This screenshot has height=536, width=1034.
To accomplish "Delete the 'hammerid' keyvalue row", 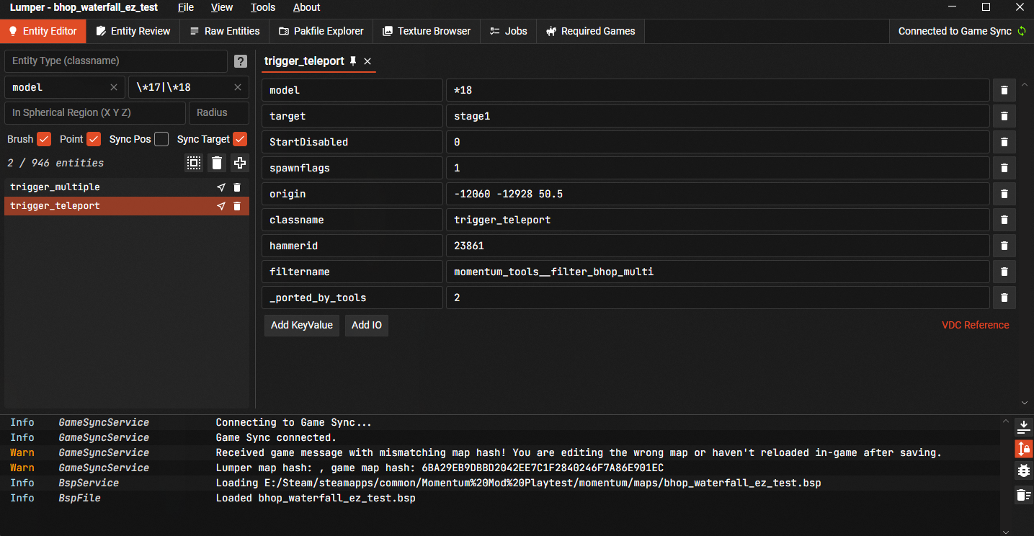I will point(1004,246).
